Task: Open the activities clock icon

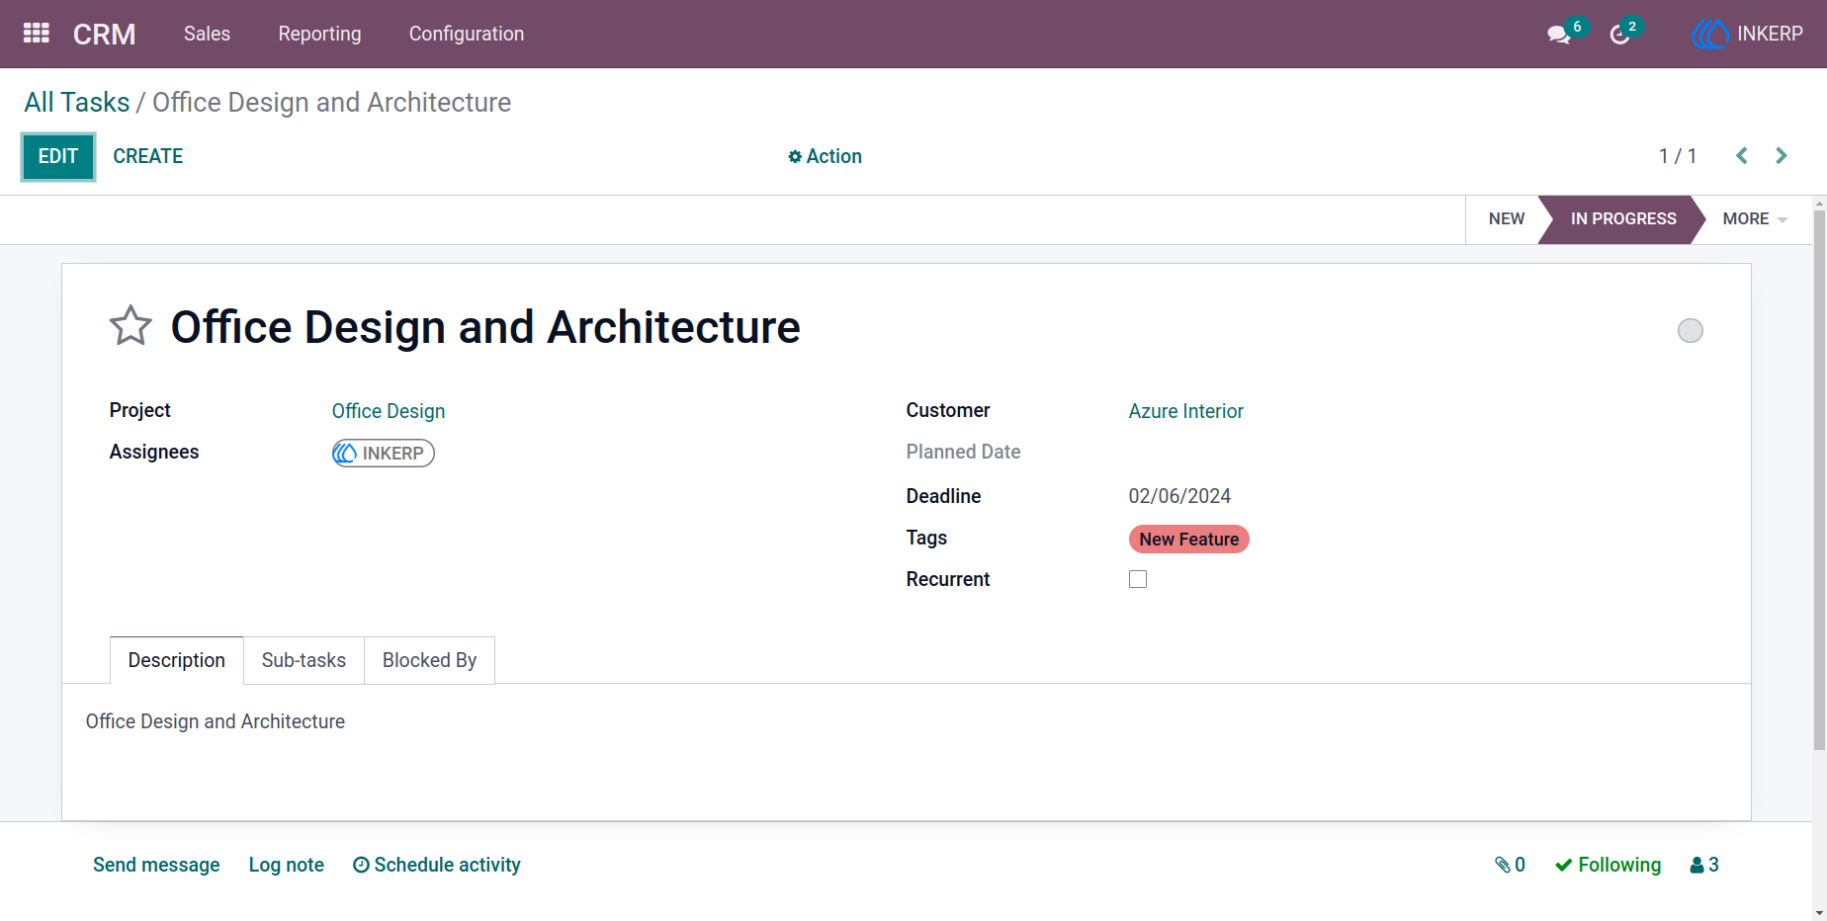Action: tap(1619, 35)
